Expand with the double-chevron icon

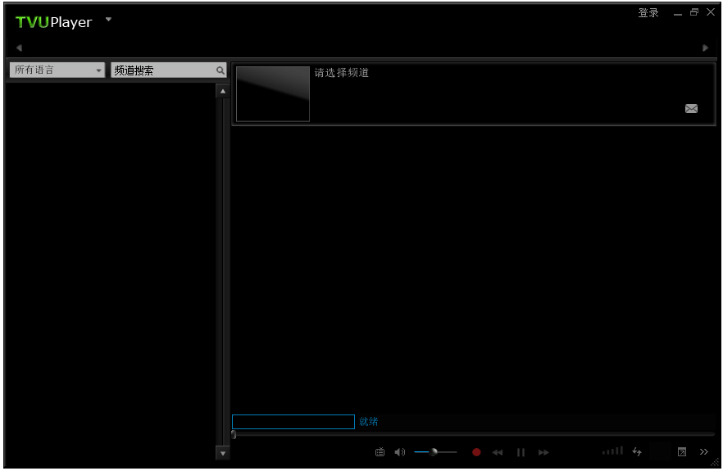tap(703, 451)
